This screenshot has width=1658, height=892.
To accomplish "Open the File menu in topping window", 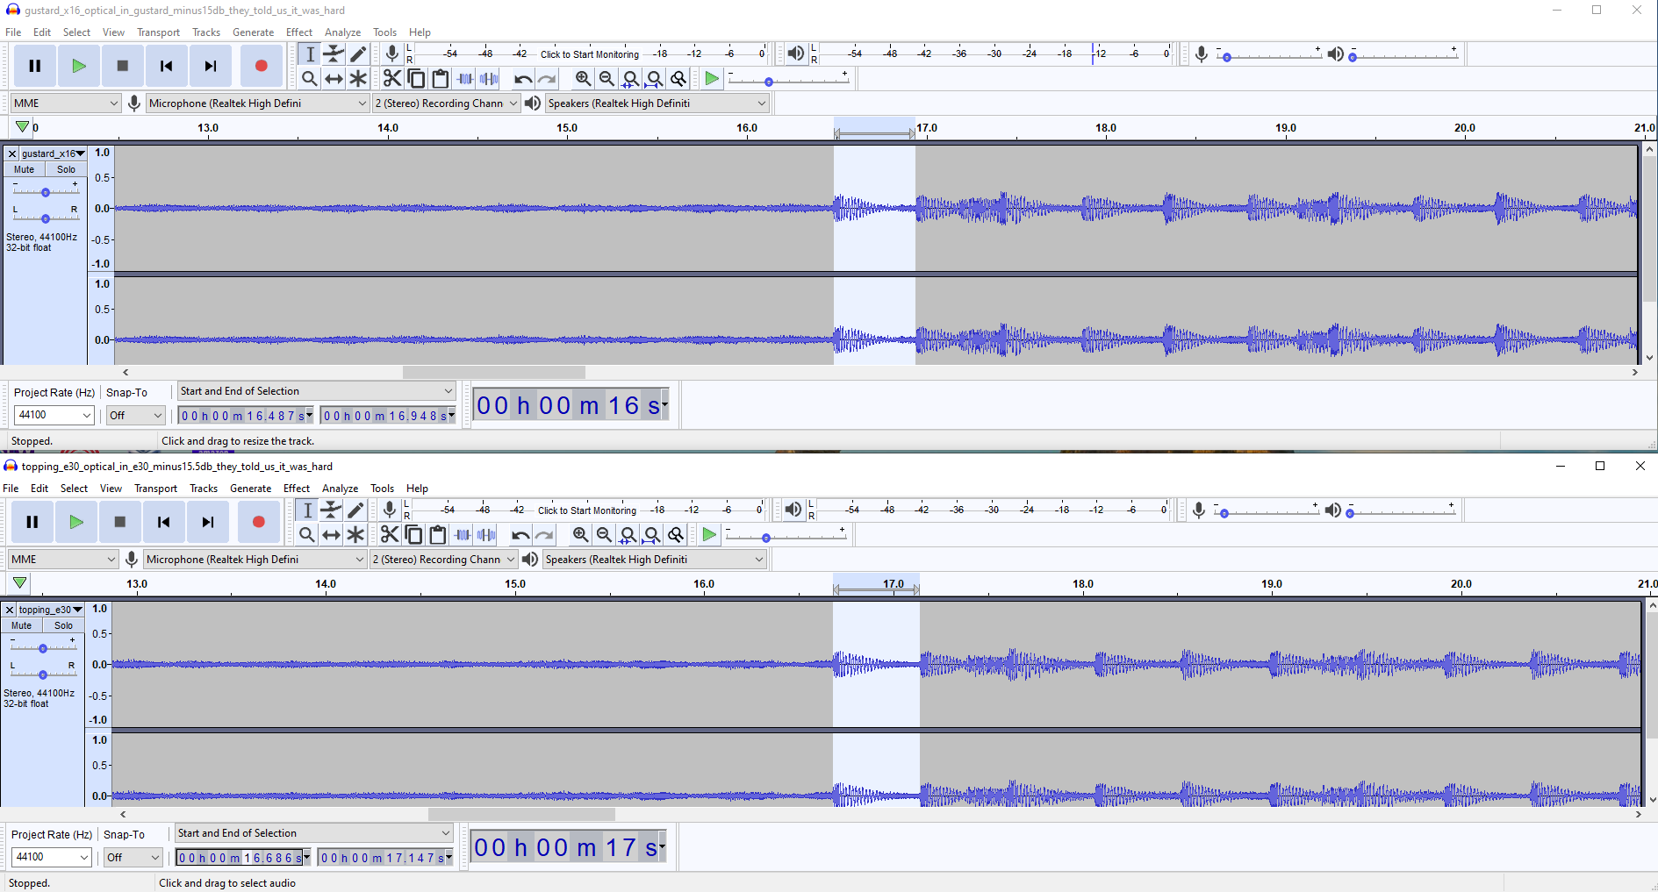I will [11, 489].
